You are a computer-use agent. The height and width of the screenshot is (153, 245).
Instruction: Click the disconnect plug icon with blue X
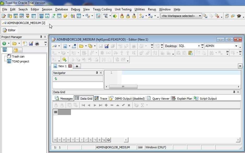pyautogui.click(x=150, y=16)
